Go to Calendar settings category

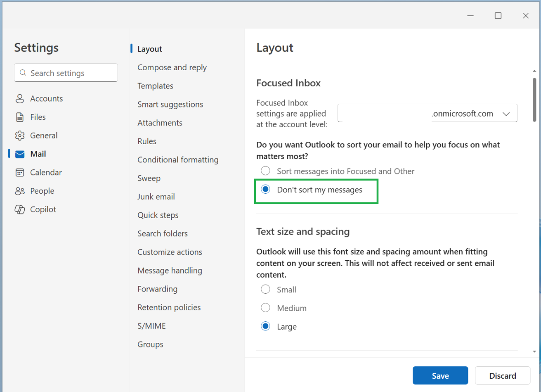click(45, 173)
